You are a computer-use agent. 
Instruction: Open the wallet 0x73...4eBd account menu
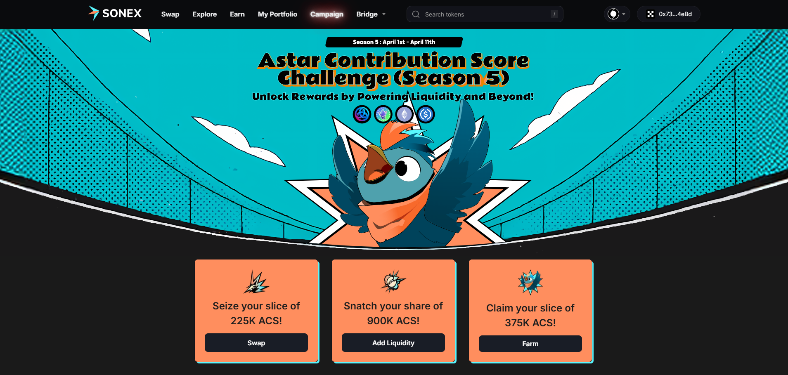(669, 14)
